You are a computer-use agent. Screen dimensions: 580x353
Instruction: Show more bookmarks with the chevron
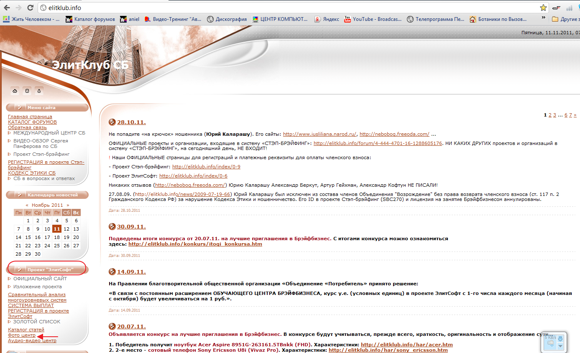pyautogui.click(x=544, y=18)
